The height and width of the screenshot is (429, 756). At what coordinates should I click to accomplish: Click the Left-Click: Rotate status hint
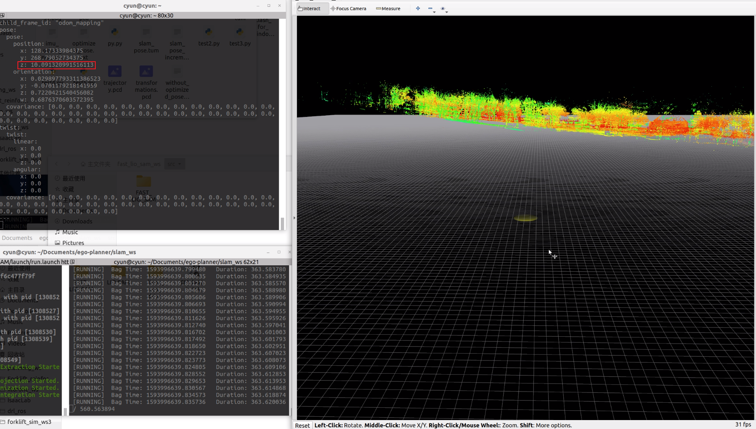point(338,425)
